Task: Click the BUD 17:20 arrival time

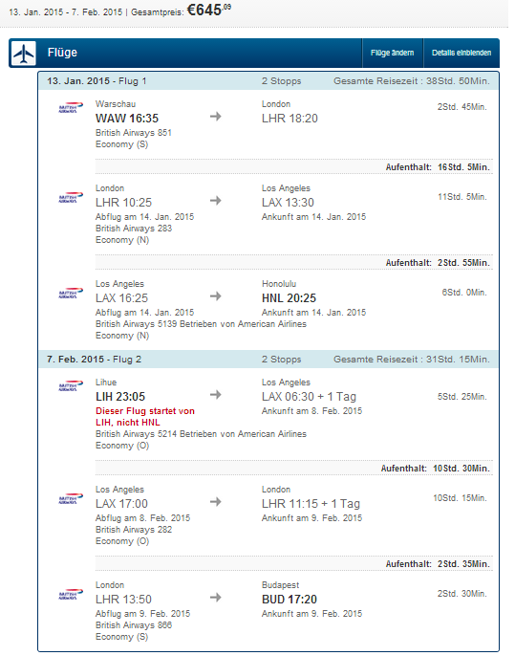Action: [x=290, y=600]
